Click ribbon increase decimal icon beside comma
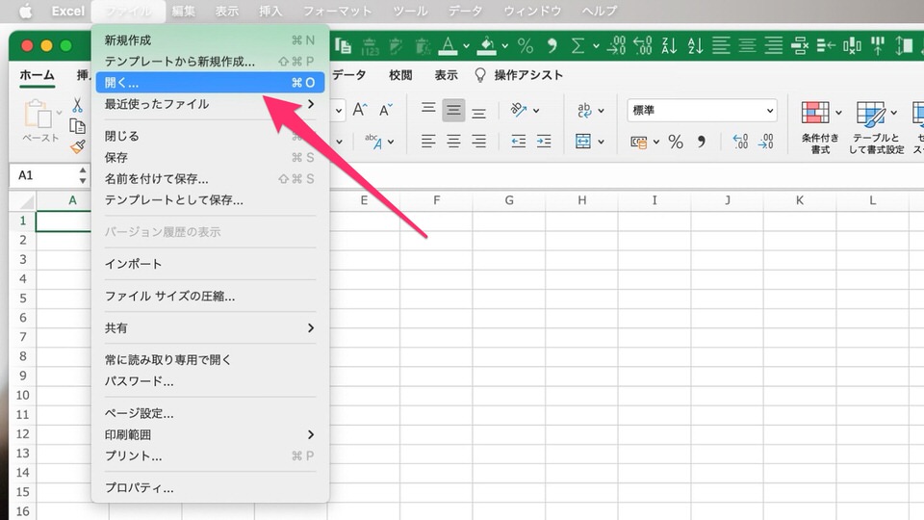Screen dimensions: 924x520 coord(740,142)
